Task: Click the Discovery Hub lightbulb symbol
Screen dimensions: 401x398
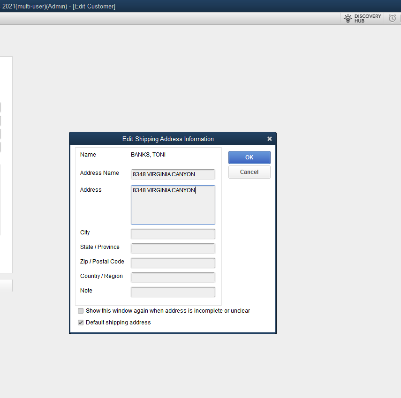Action: (348, 18)
